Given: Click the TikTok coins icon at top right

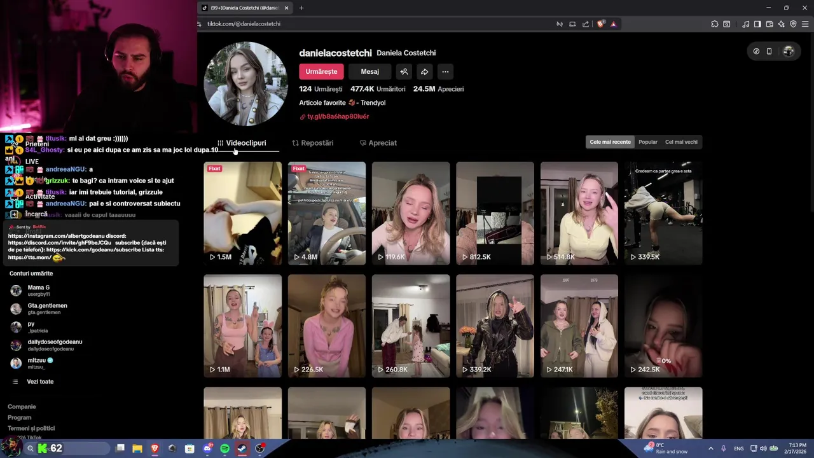Looking at the screenshot, I should click(756, 52).
